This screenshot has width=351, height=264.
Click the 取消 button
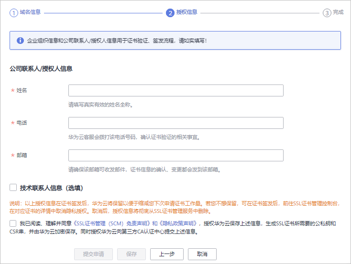click(x=202, y=254)
